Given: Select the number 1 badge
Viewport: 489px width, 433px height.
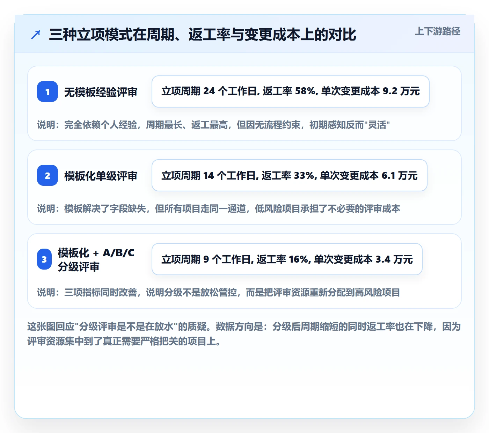Looking at the screenshot, I should [x=48, y=91].
